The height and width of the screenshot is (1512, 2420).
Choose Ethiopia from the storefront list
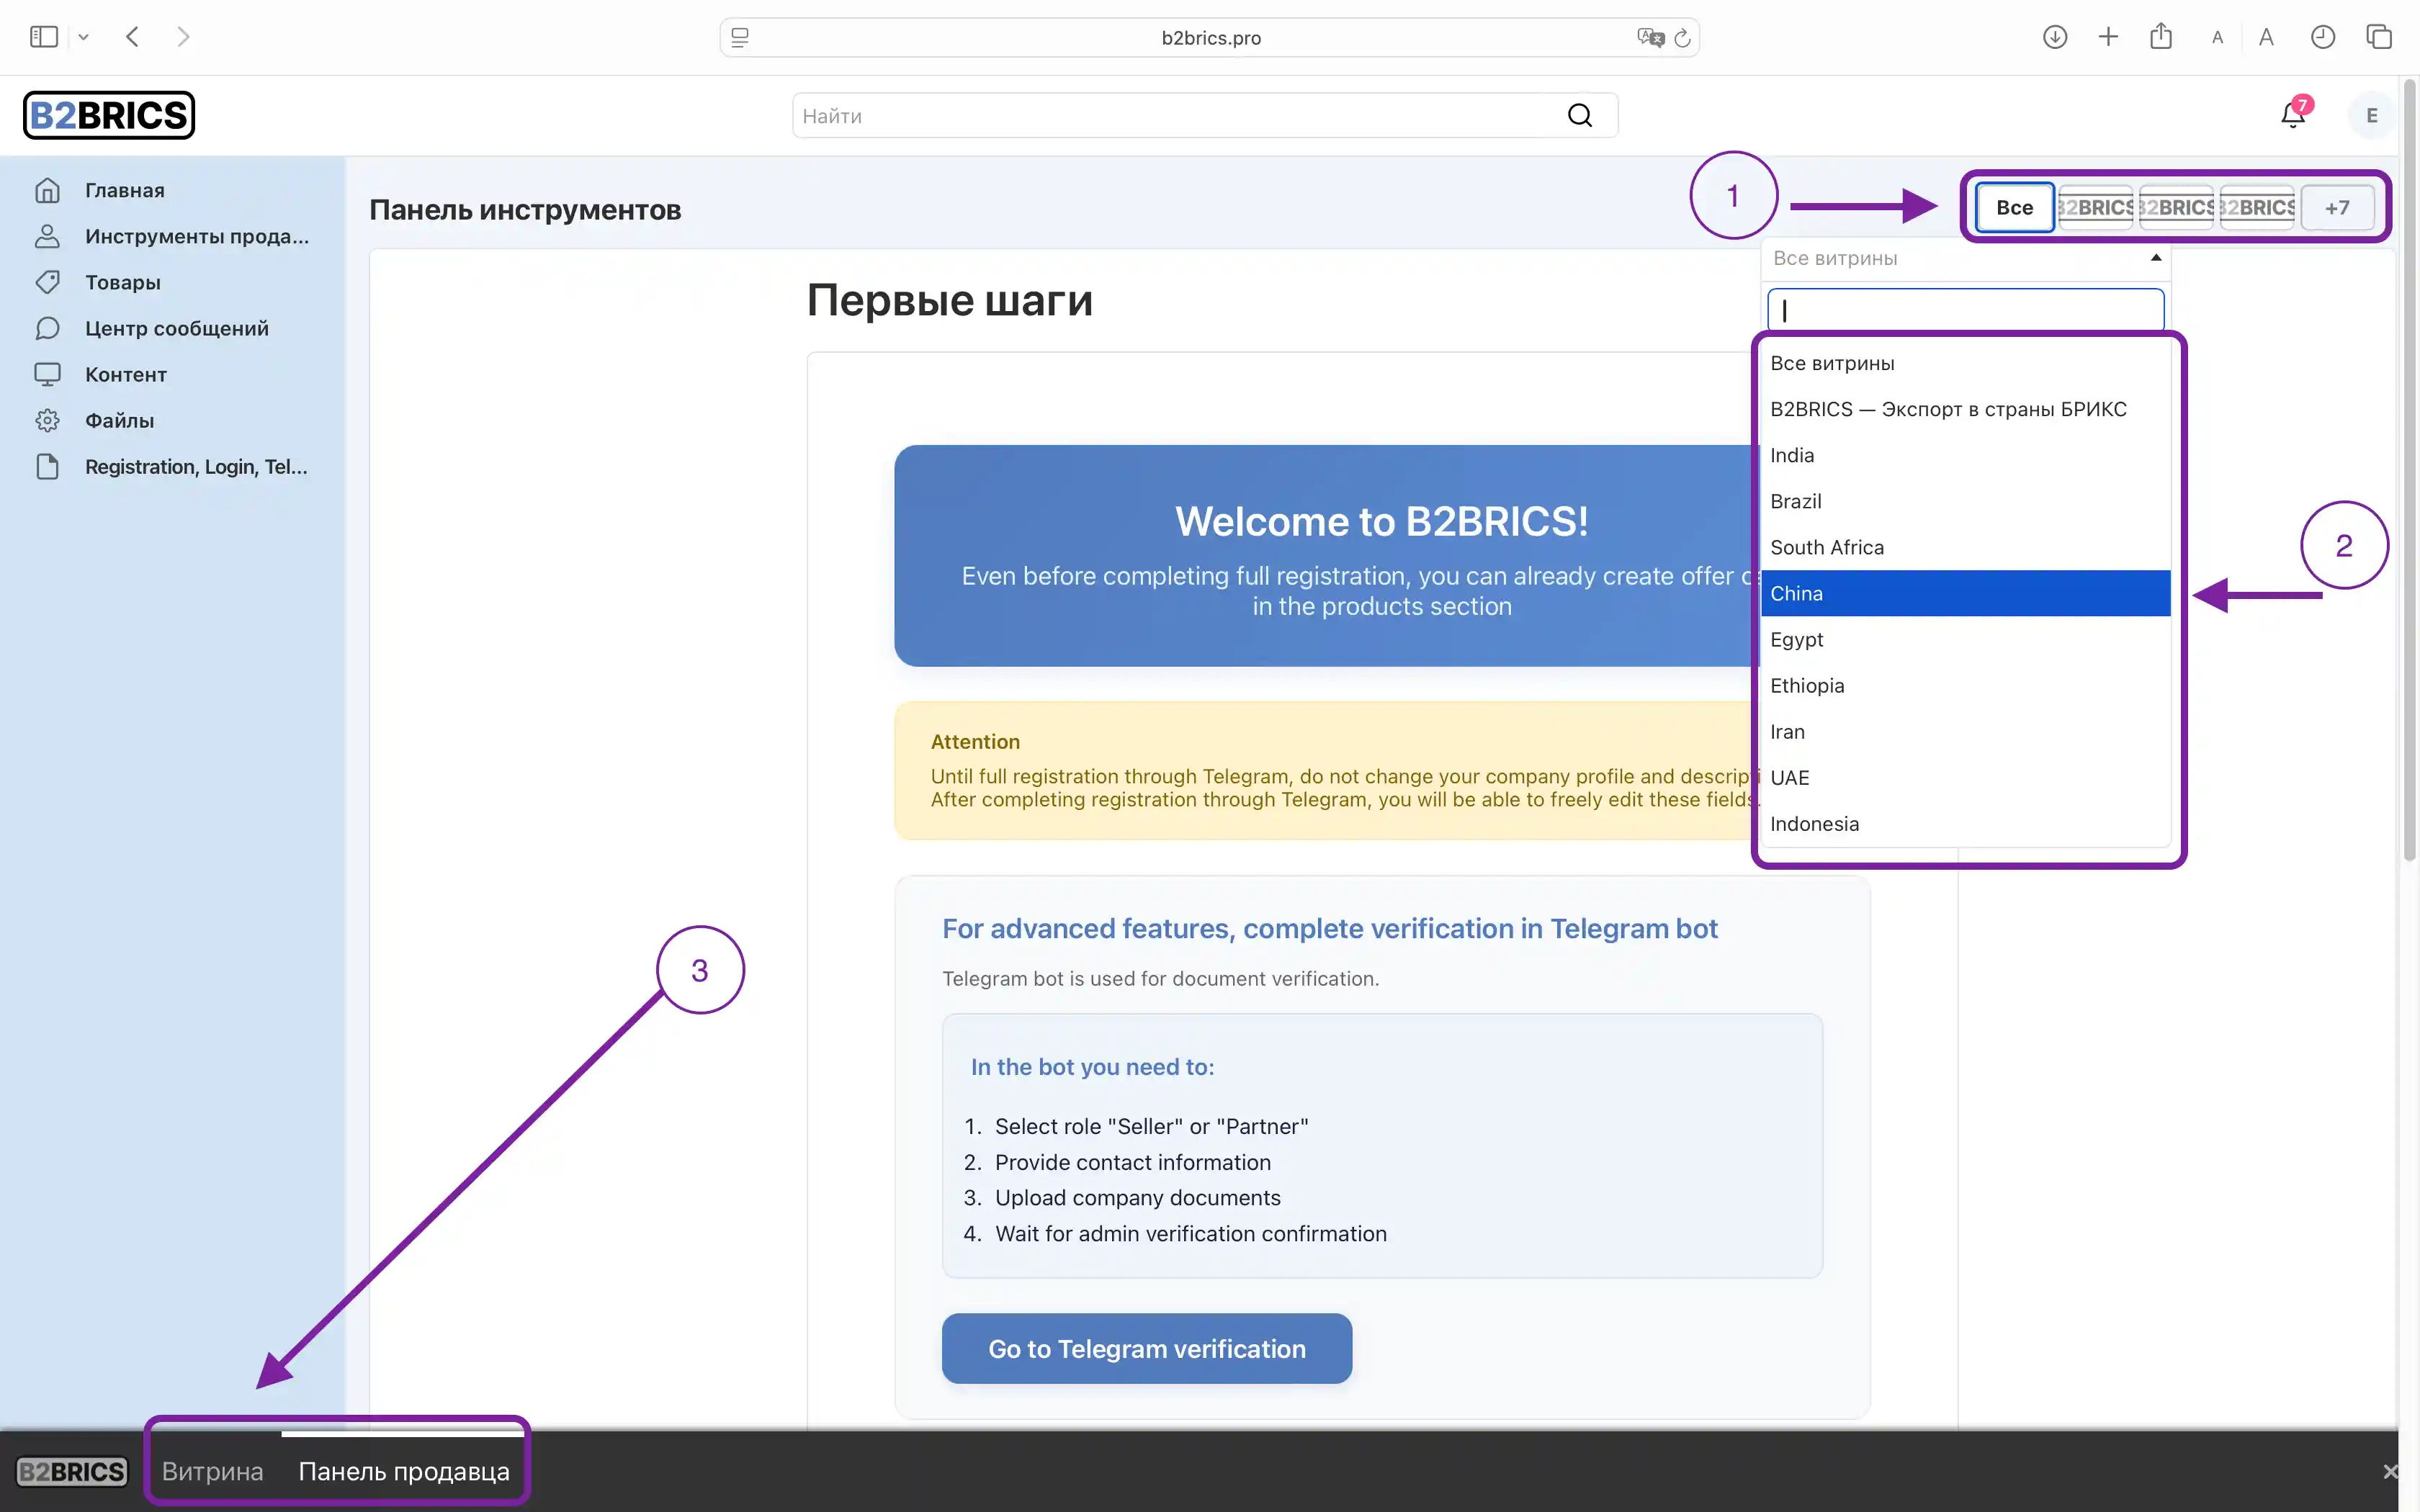point(1965,685)
